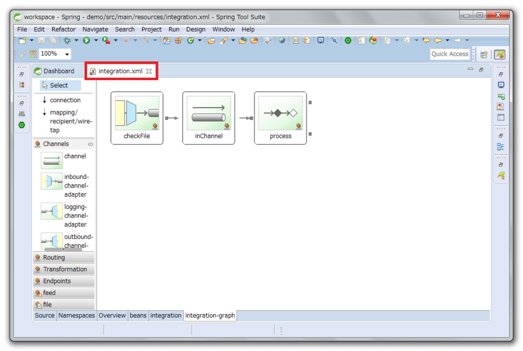This screenshot has width=523, height=351.
Task: Click the New Java Package icon
Action: click(x=179, y=40)
